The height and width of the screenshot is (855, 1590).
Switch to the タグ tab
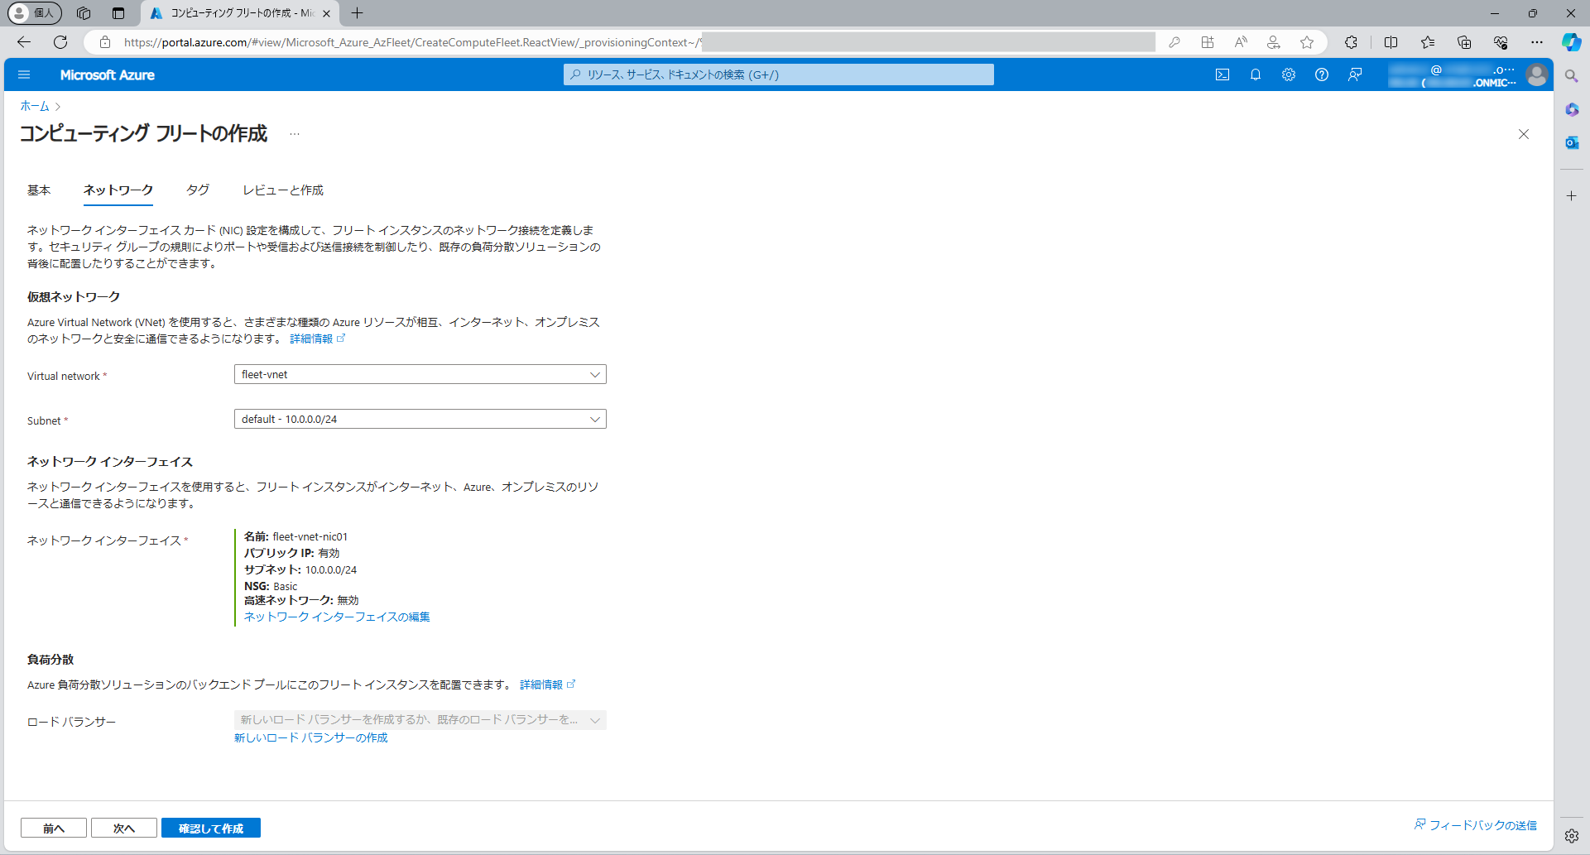(198, 190)
